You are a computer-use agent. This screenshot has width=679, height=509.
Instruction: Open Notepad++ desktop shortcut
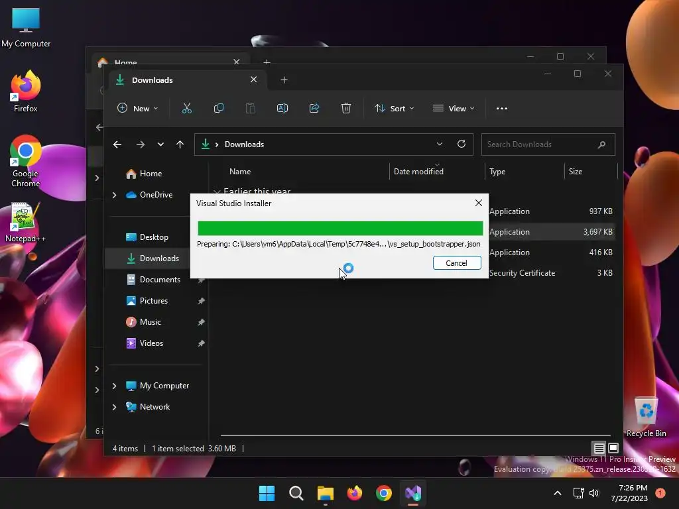coord(26,222)
